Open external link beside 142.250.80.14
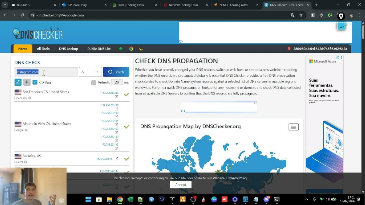365x205 pixels. click(x=116, y=159)
